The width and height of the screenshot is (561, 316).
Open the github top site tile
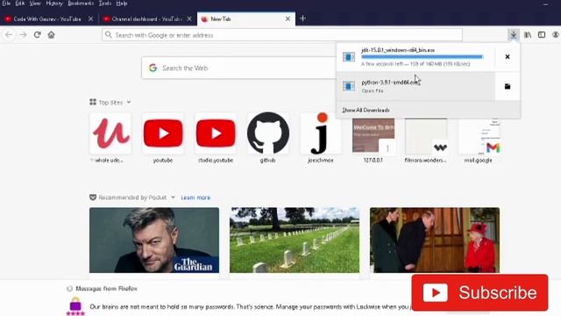[268, 133]
